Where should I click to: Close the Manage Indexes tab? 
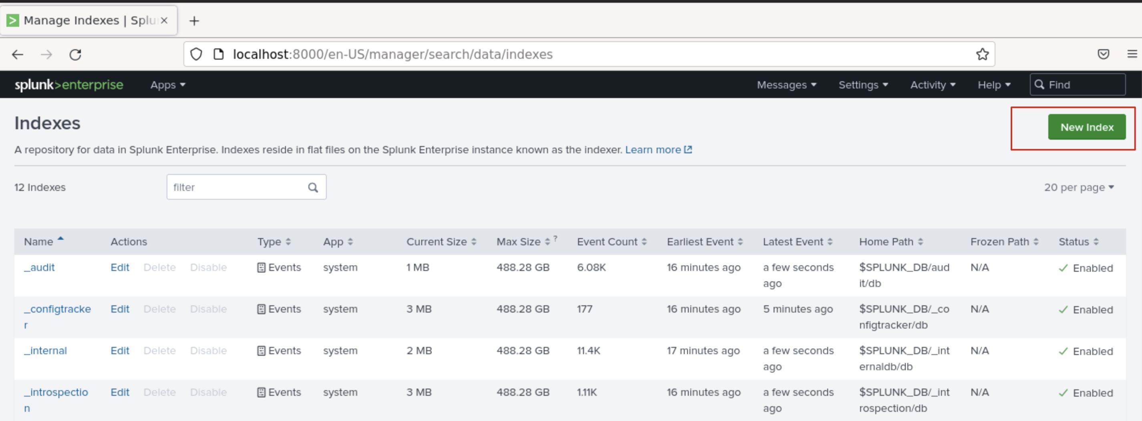pos(164,20)
